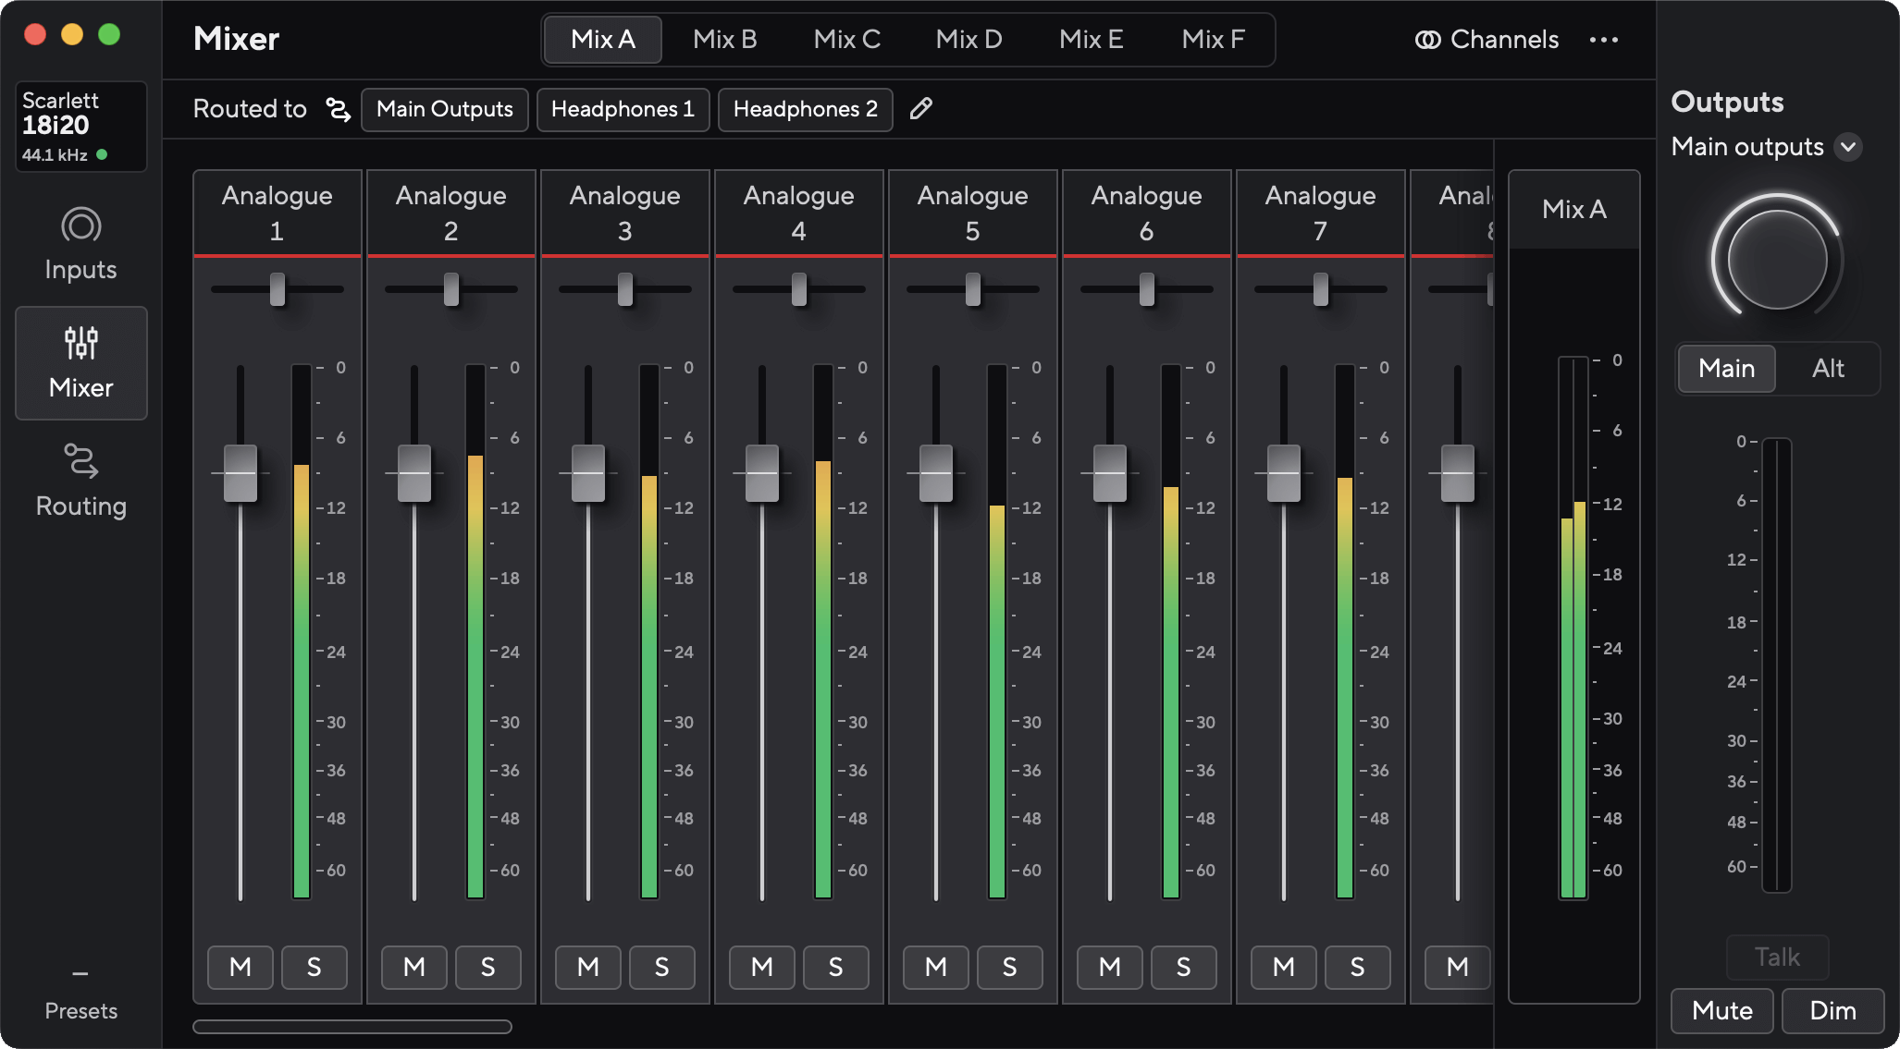This screenshot has width=1900, height=1049.
Task: Solo Analogue 1 channel
Action: 315,968
